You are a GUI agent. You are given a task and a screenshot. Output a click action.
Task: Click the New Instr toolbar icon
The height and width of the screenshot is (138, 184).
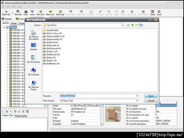coord(50,13)
